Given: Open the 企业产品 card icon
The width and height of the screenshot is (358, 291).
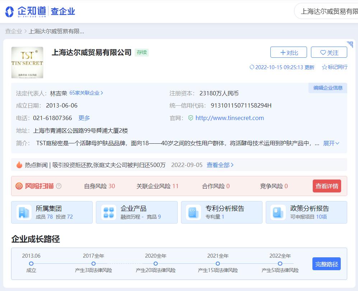Looking at the screenshot, I should pyautogui.click(x=109, y=213).
